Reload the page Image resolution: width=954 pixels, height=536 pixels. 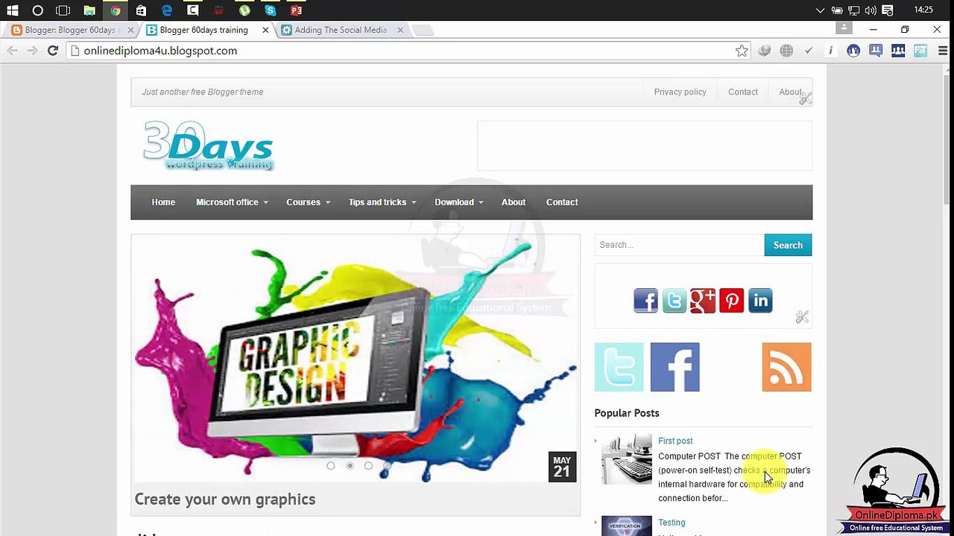pos(53,51)
